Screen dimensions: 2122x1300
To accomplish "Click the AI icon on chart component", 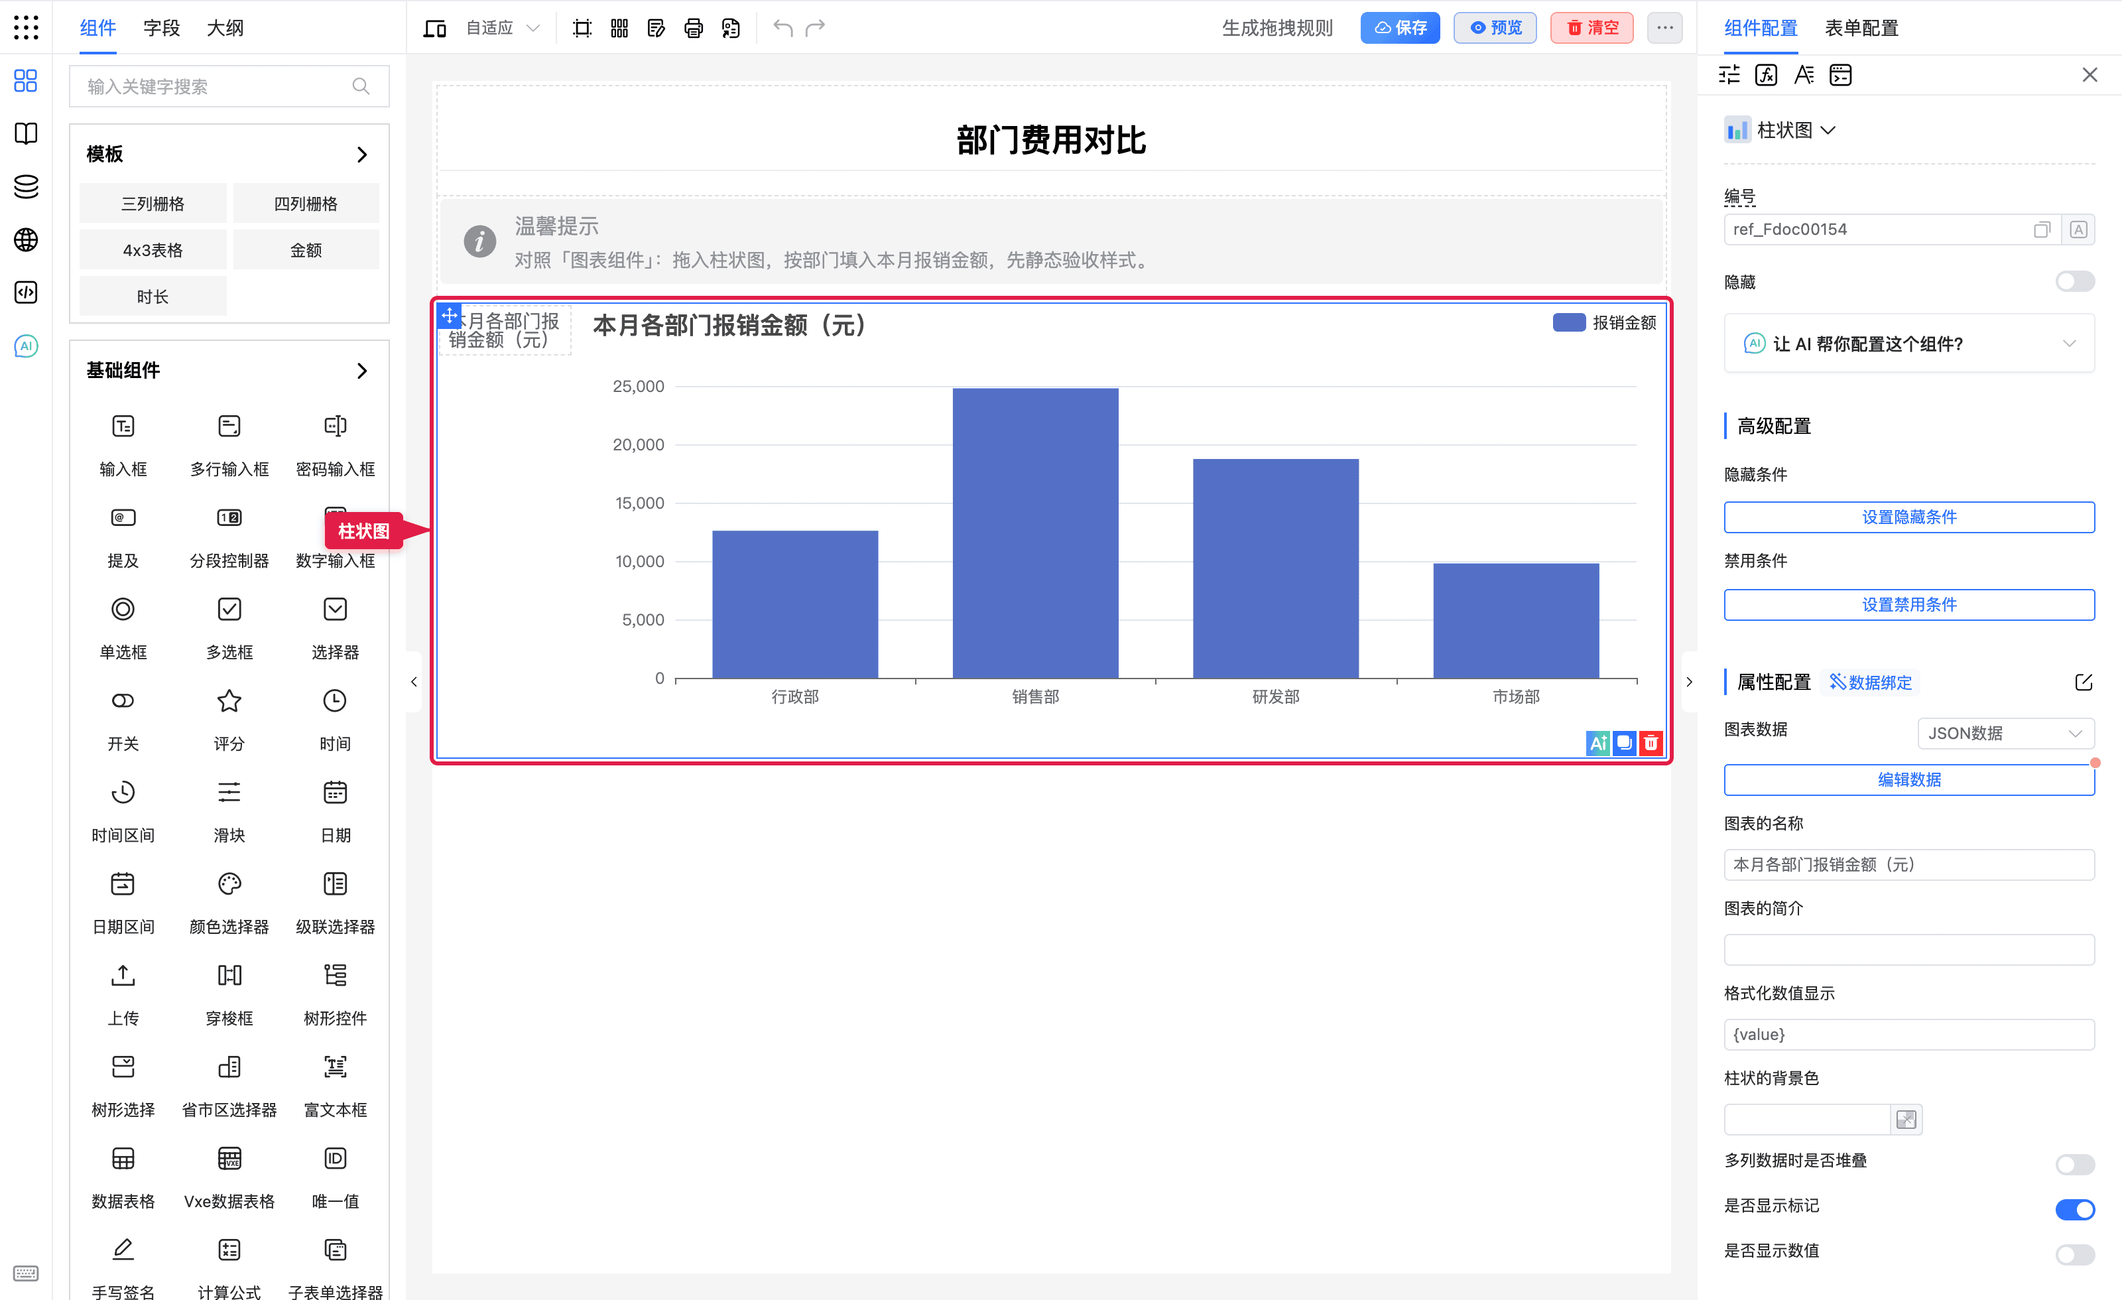I will coord(1598,743).
